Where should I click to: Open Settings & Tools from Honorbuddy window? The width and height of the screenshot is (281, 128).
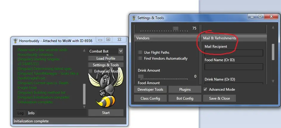pyautogui.click(x=106, y=65)
